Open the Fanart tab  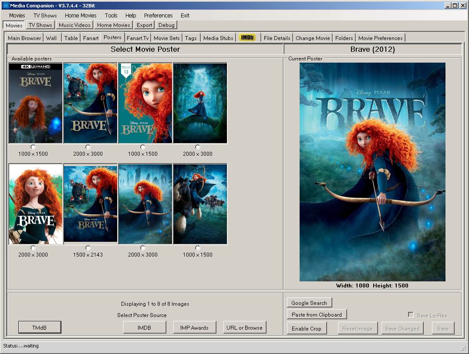coord(91,38)
